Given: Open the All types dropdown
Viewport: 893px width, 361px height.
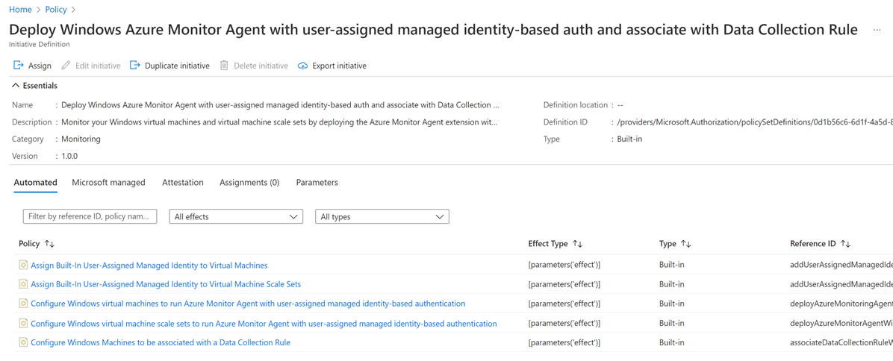Looking at the screenshot, I should tap(382, 216).
